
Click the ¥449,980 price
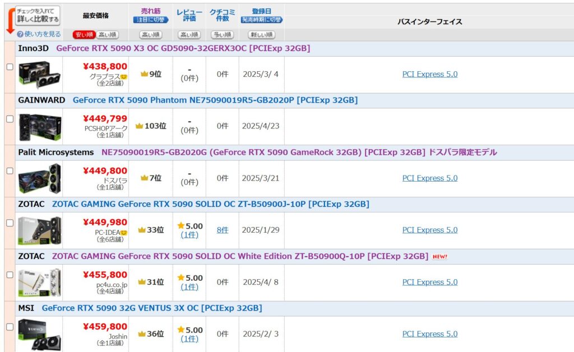pos(105,223)
